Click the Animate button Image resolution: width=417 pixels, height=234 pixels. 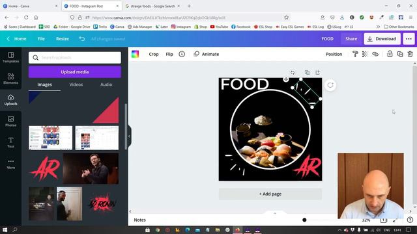(x=207, y=54)
